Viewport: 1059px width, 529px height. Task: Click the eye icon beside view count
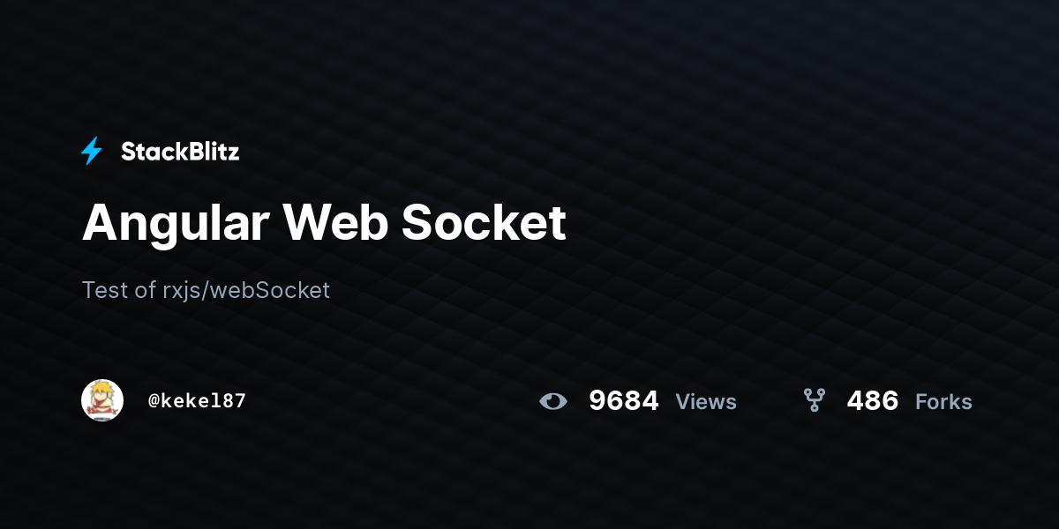tap(553, 401)
